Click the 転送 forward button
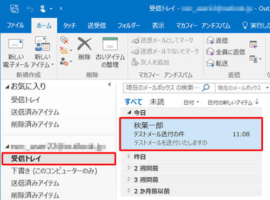This screenshot has height=200, width=270. pos(217,63)
